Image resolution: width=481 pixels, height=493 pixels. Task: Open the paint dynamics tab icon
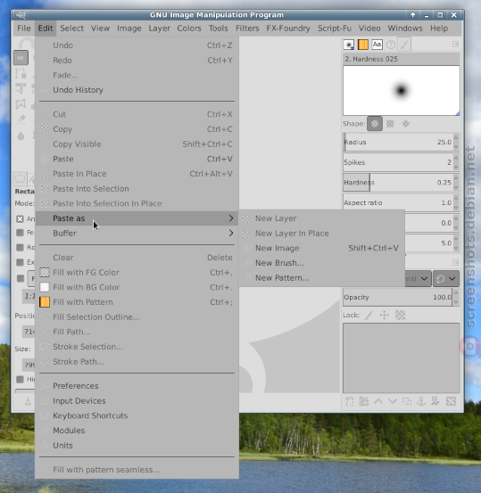click(404, 45)
